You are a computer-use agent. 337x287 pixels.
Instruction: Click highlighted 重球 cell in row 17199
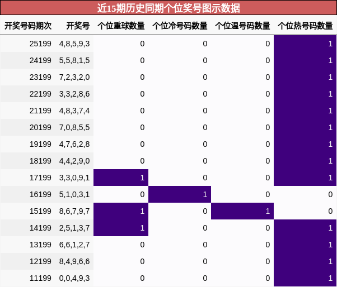tap(121, 178)
